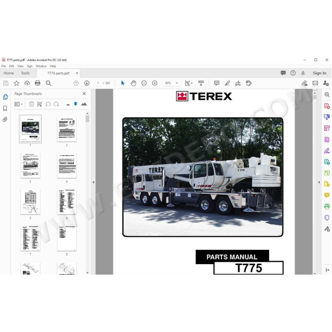Expand the right tools pane labels

(x=327, y=270)
